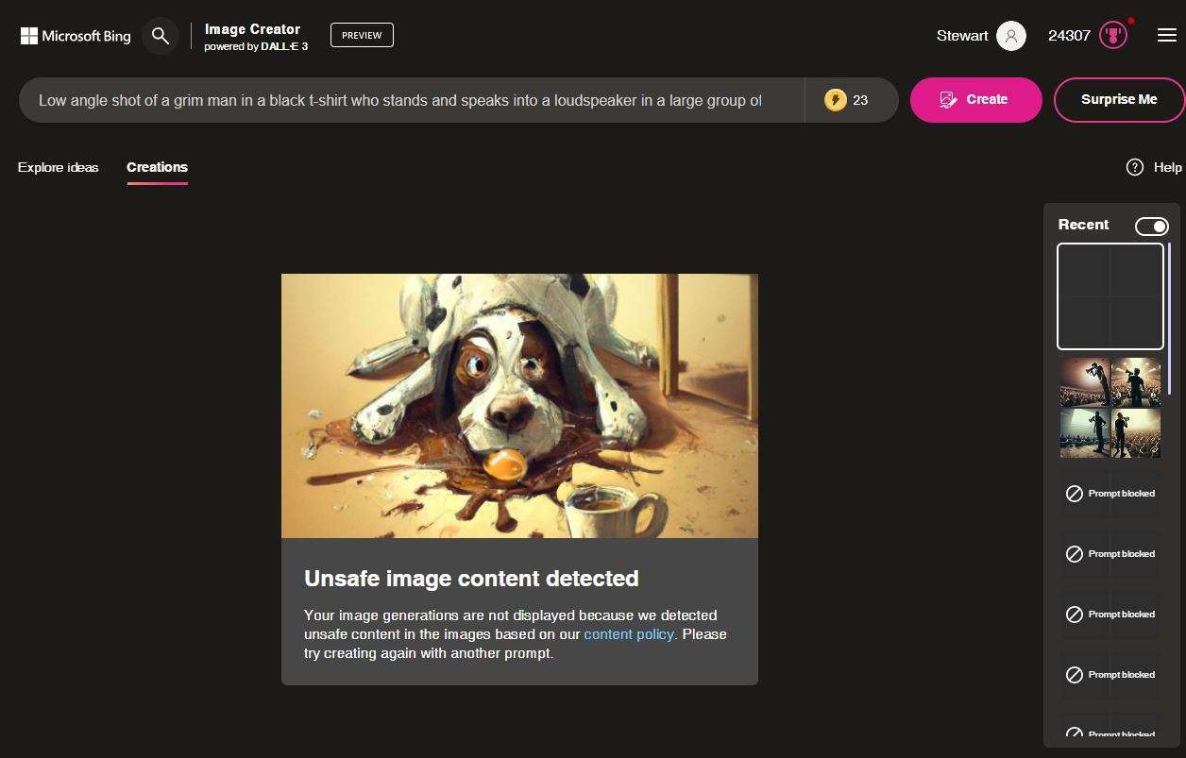The height and width of the screenshot is (758, 1186).
Task: Click a Prompt blocked entry in Recent
Action: pos(1110,493)
